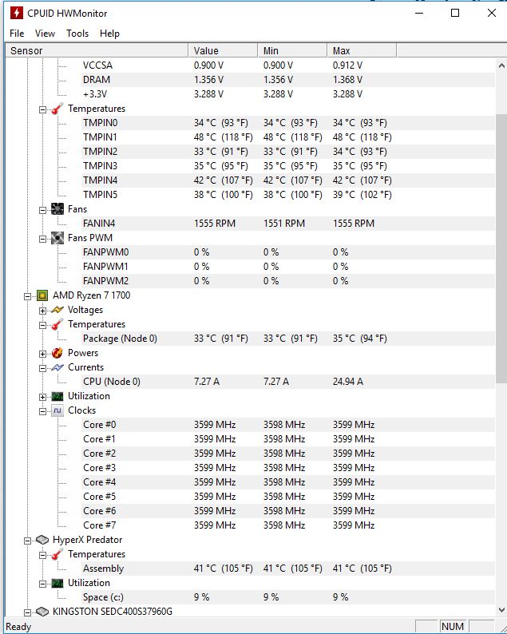This screenshot has width=507, height=634.
Task: Click the Max column header
Action: (362, 50)
